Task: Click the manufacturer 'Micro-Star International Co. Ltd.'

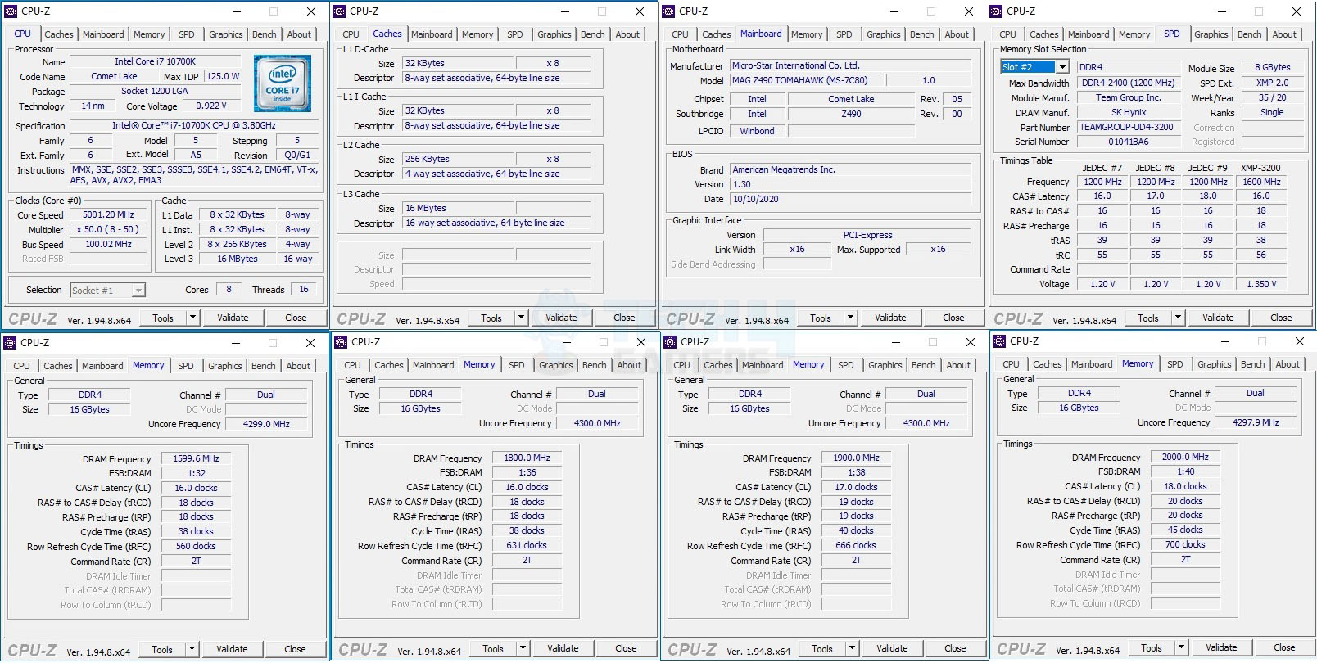Action: [851, 65]
